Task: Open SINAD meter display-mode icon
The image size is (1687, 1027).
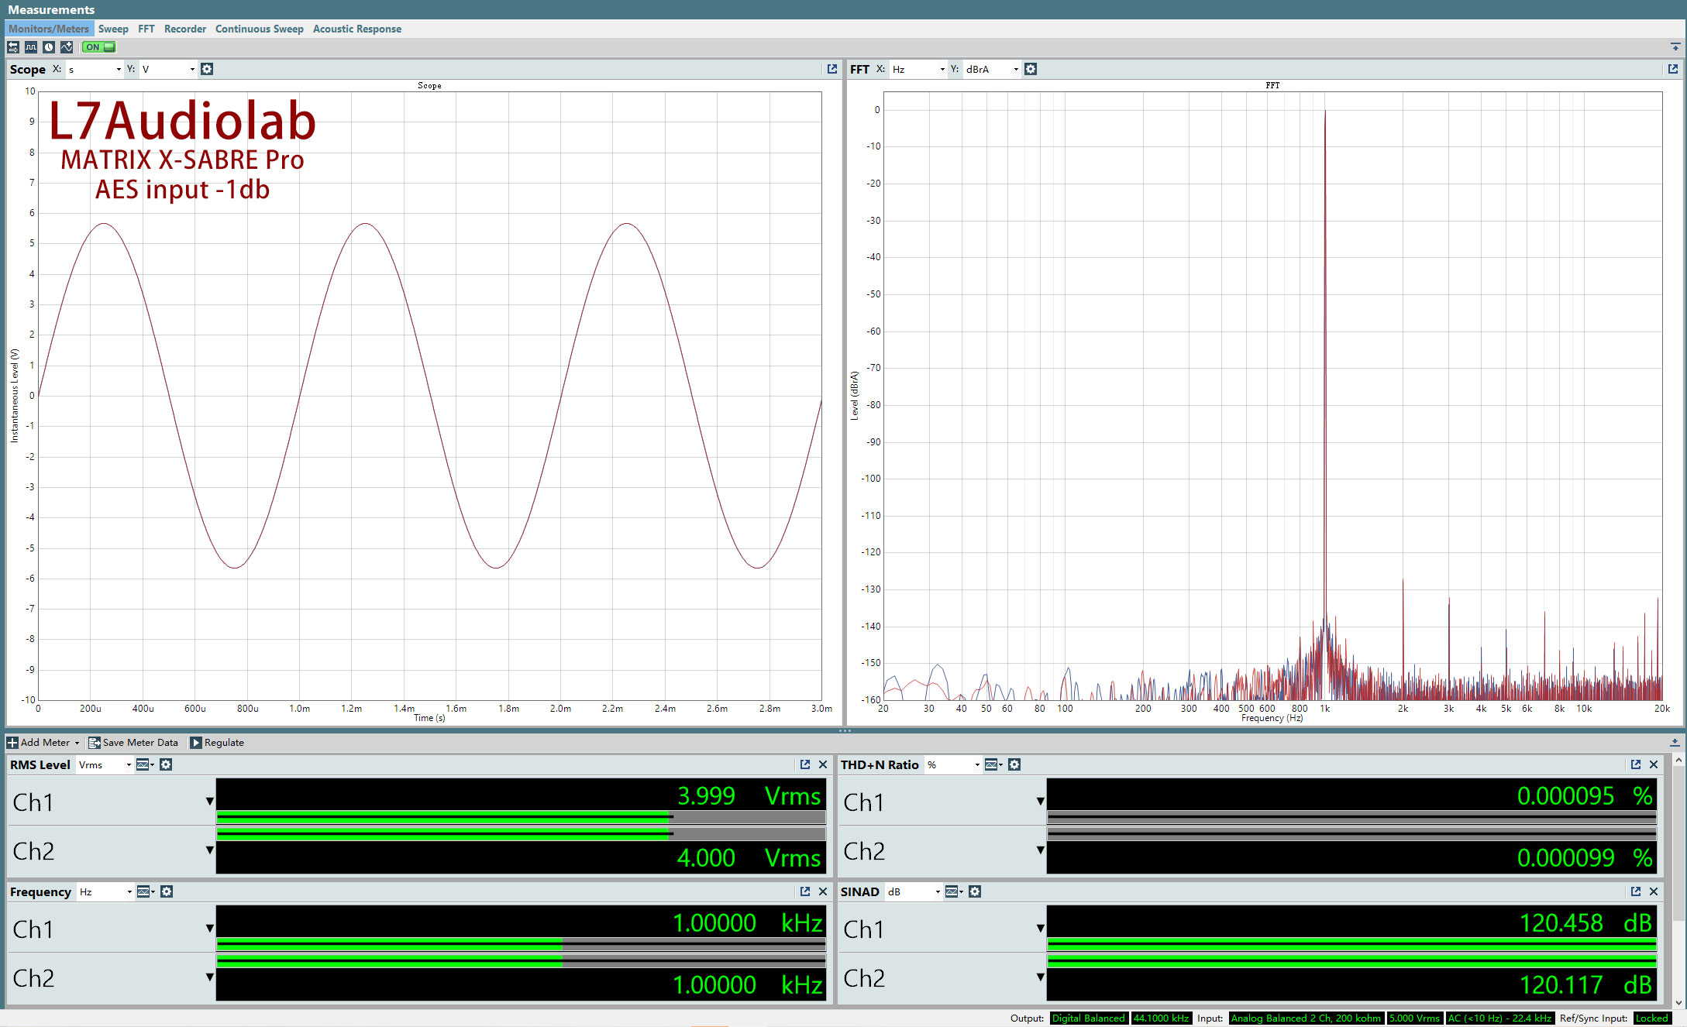Action: tap(954, 891)
